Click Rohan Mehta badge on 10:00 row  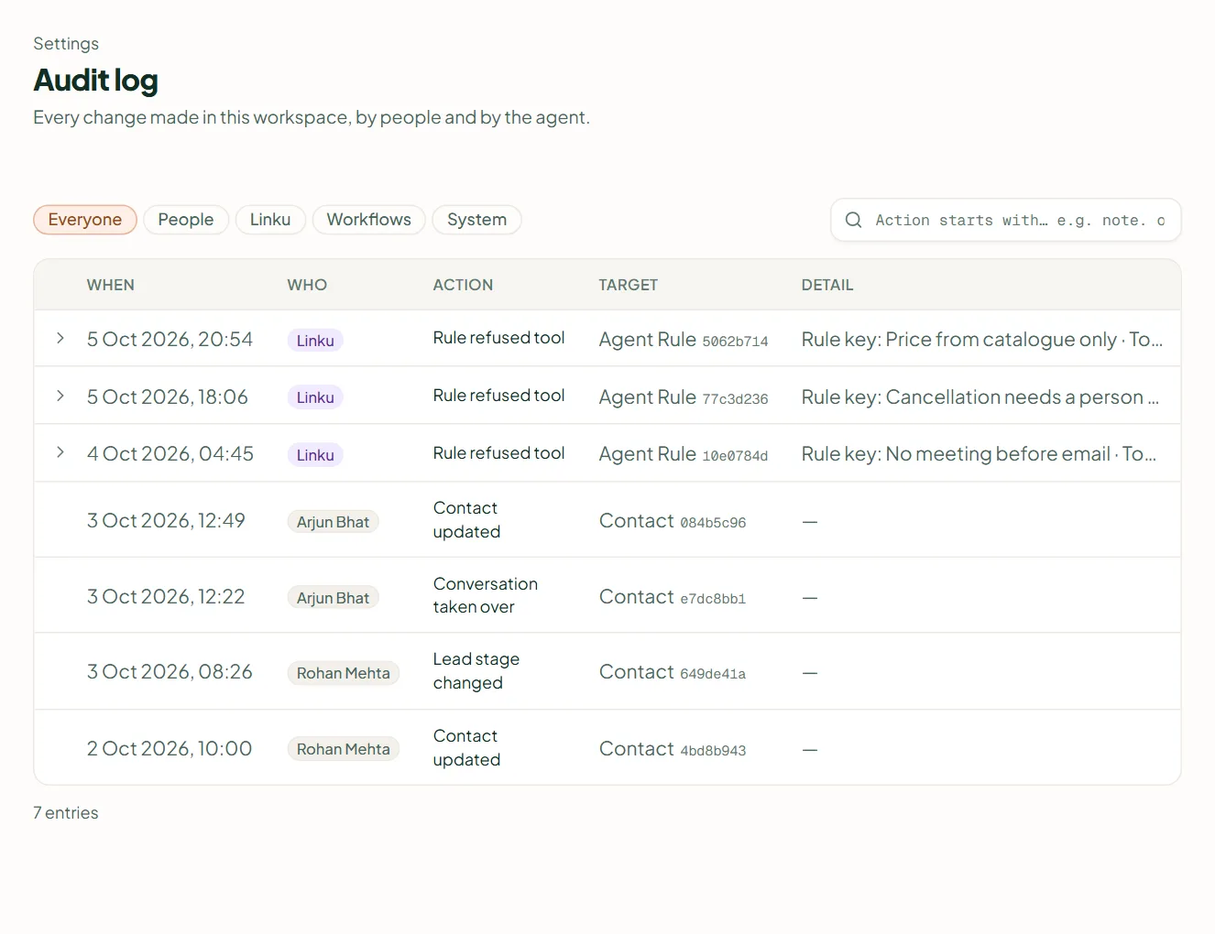(344, 749)
